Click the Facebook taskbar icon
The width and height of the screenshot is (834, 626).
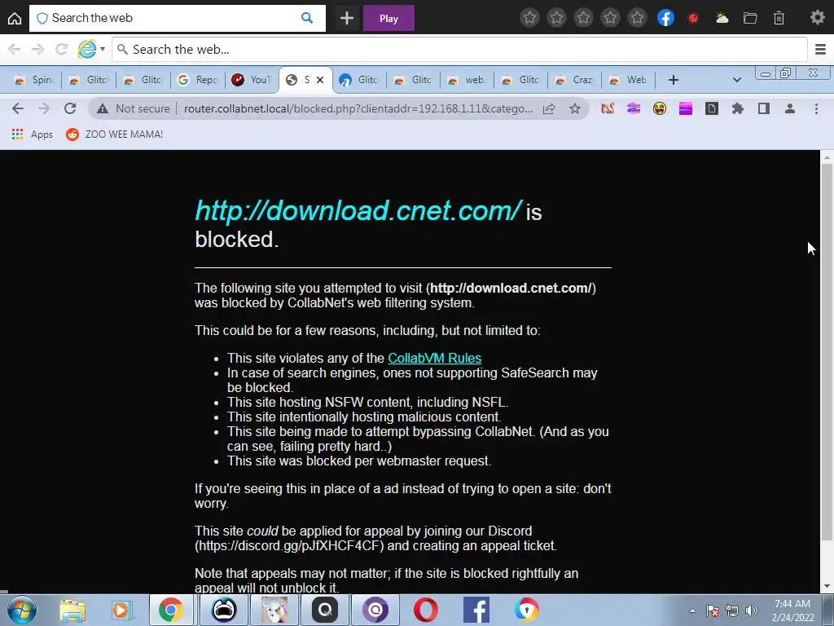click(476, 611)
